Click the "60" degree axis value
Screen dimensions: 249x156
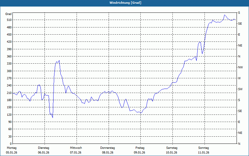[x=10, y=129]
